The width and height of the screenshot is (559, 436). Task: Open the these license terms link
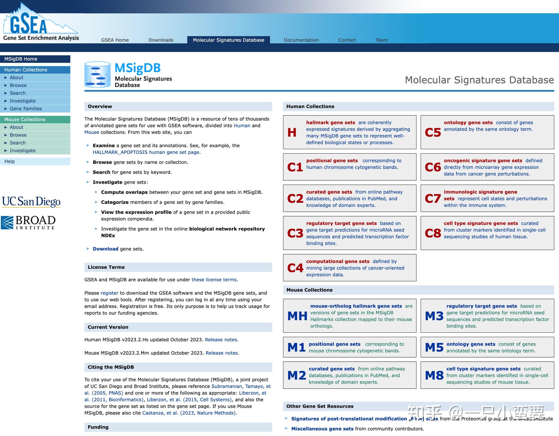coord(214,280)
